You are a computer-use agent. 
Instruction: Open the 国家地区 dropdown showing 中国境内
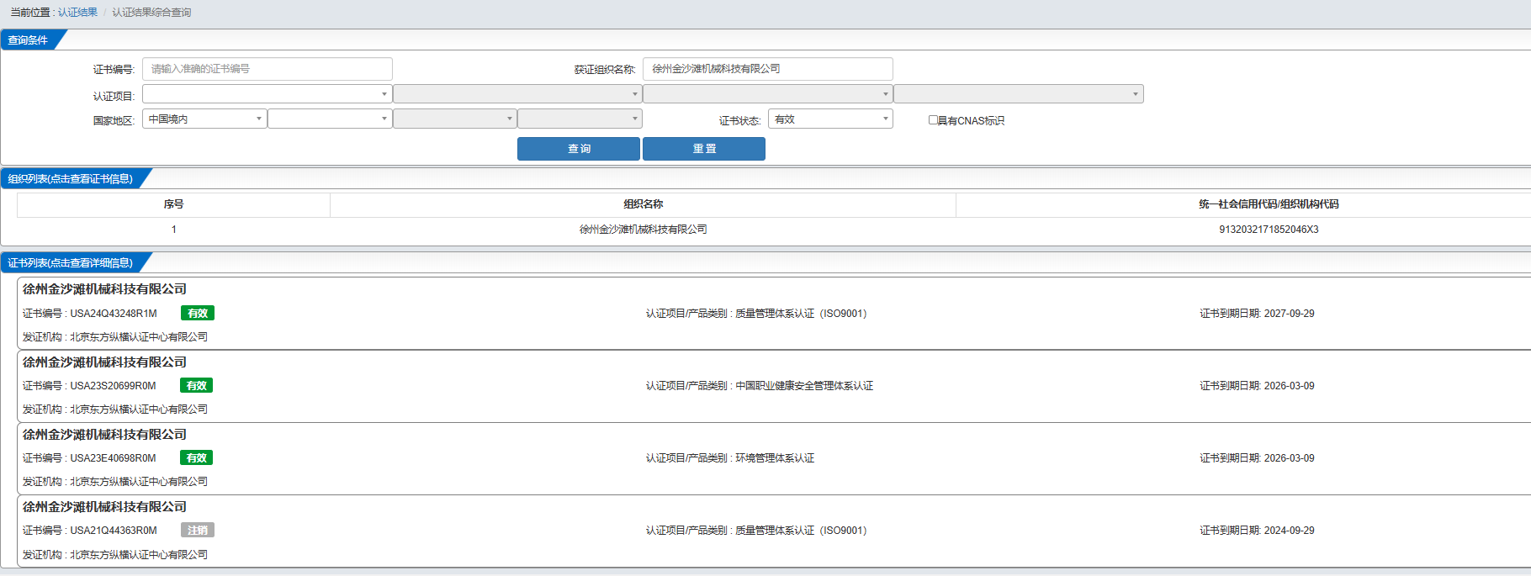click(204, 119)
